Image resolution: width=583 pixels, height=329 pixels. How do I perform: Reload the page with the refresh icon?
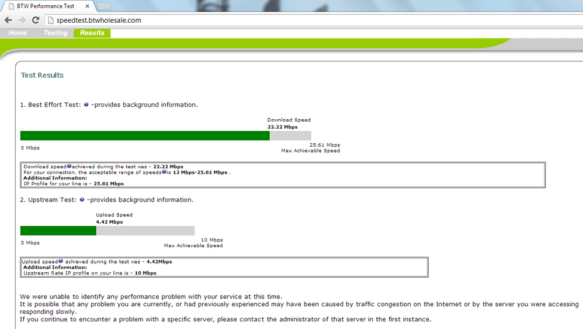click(x=36, y=20)
